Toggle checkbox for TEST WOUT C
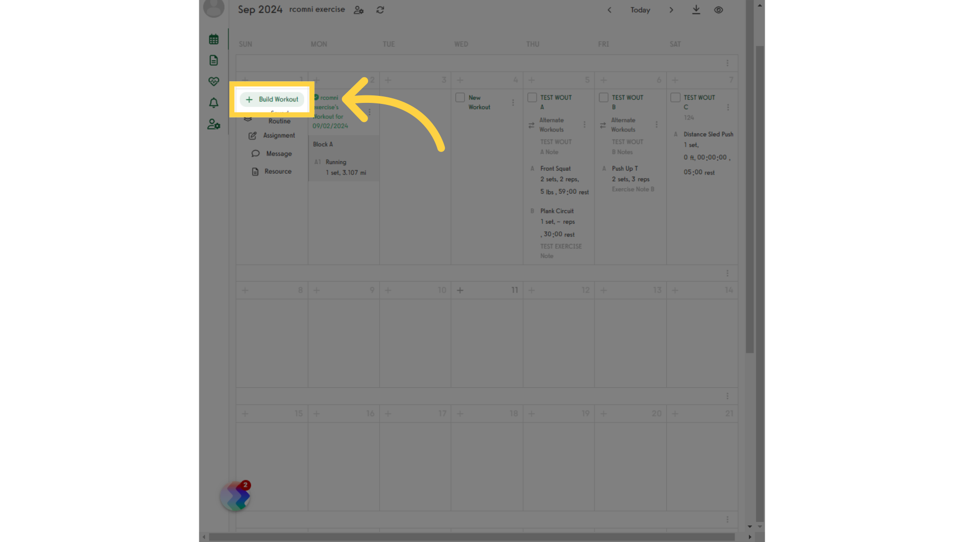 [675, 97]
